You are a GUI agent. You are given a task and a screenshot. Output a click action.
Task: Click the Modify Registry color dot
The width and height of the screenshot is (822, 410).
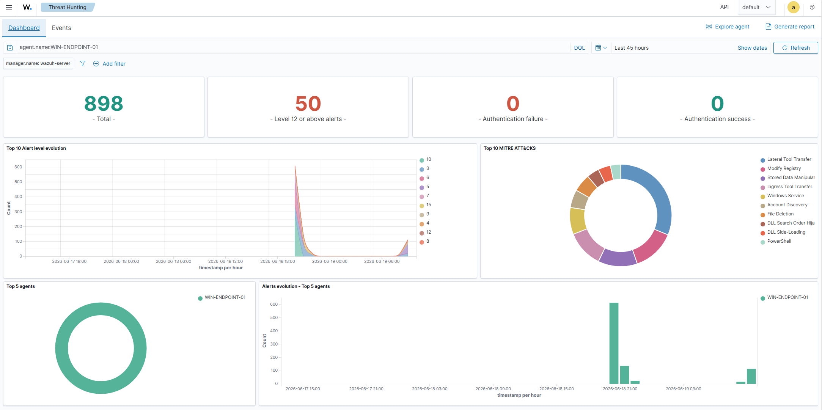(x=763, y=169)
